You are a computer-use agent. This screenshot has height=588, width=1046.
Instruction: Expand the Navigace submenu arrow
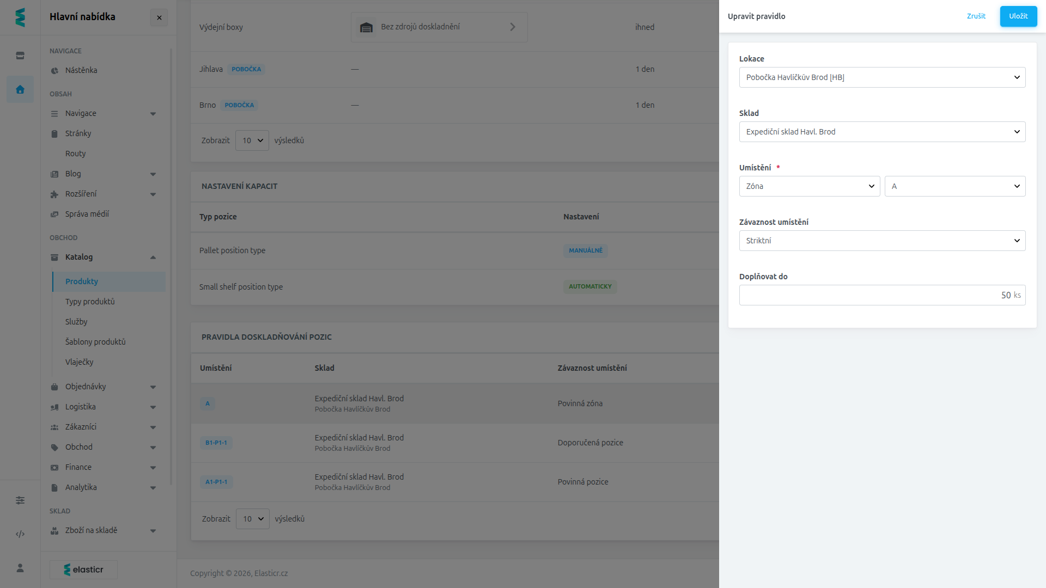(153, 114)
